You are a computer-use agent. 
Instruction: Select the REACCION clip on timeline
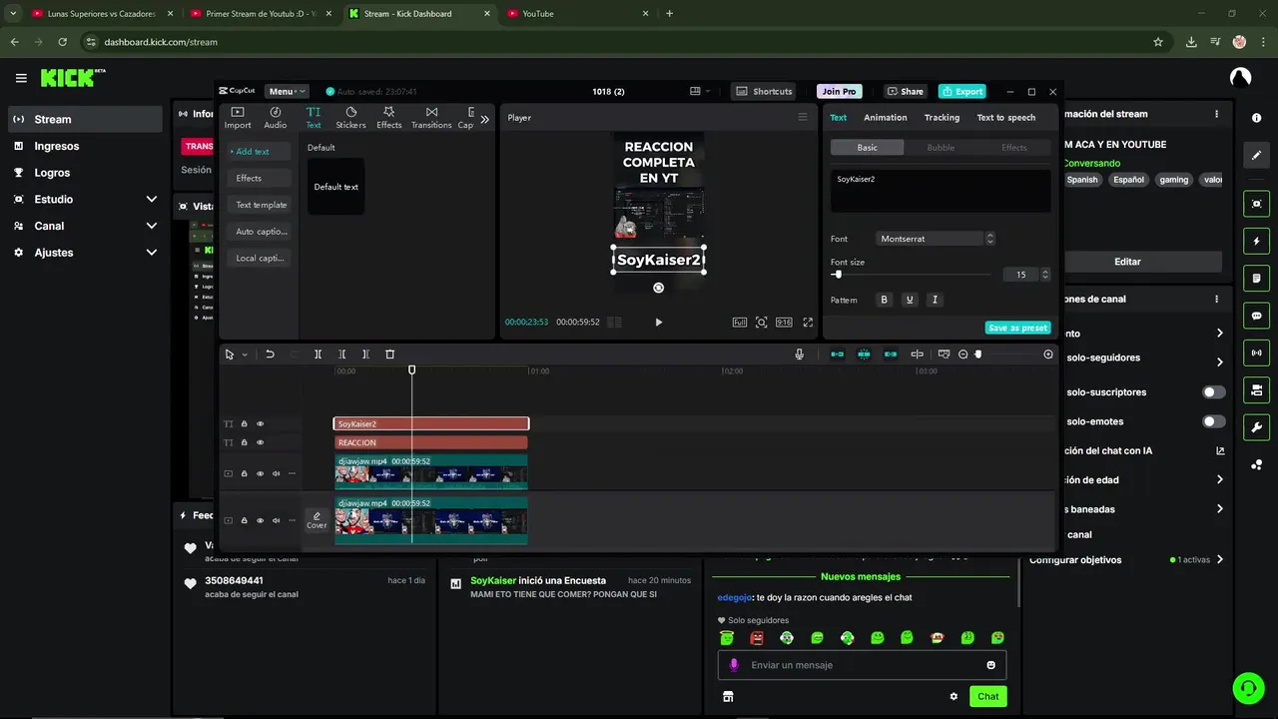[x=431, y=442]
